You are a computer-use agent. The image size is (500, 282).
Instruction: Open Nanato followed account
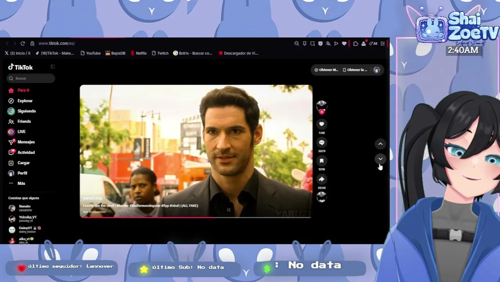point(21,208)
